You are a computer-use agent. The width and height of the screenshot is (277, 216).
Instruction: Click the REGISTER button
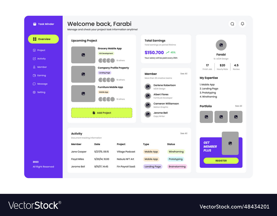click(221, 161)
